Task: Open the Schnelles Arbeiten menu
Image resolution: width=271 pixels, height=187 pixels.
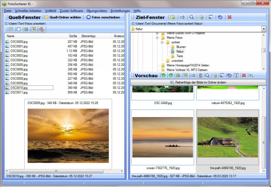Action: tap(28, 11)
